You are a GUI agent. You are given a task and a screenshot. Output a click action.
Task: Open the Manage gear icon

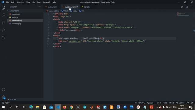[x=3, y=97]
